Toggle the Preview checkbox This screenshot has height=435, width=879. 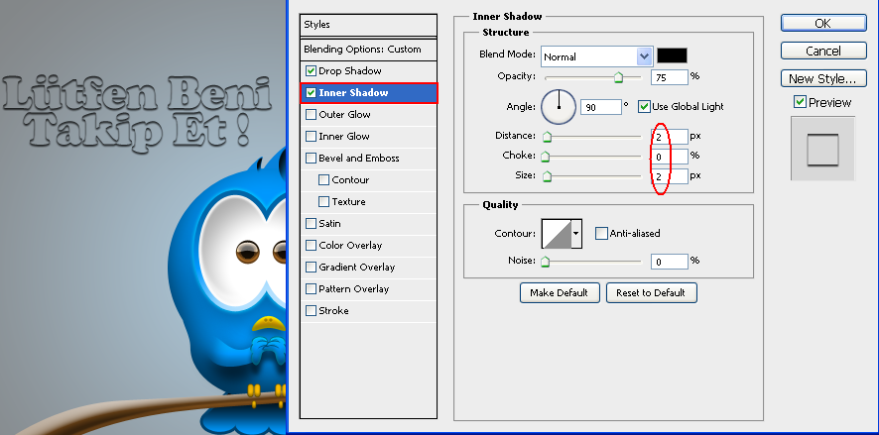(800, 102)
